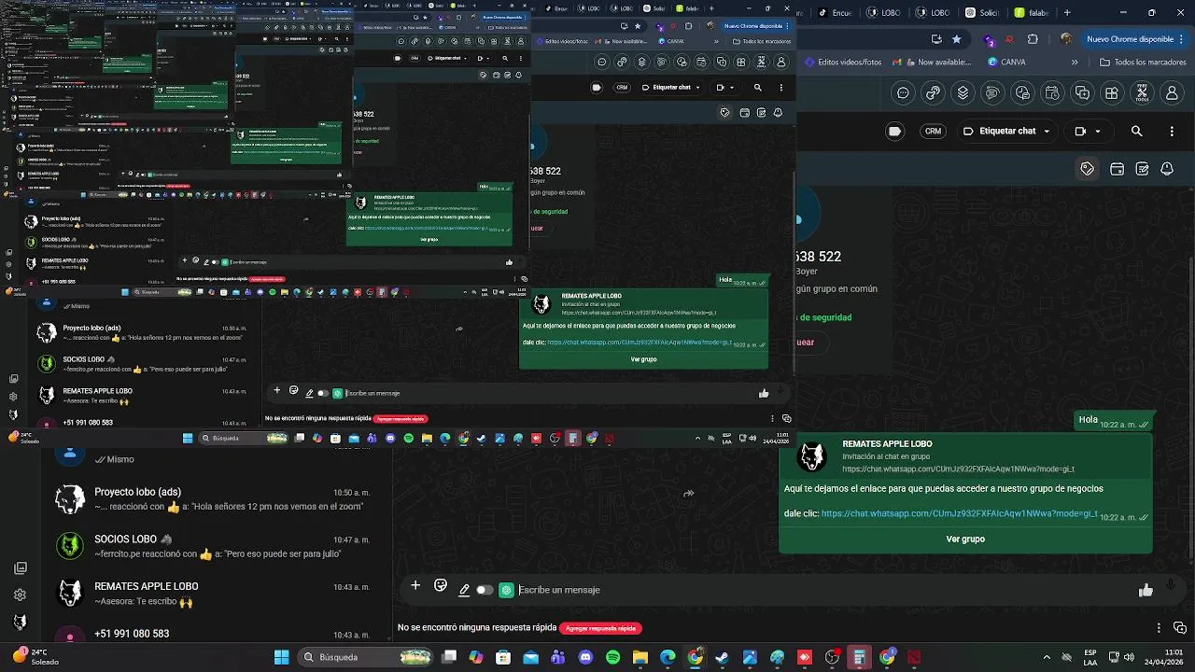This screenshot has height=672, width=1195.
Task: Open the outermost 'SOCIOS LOBO' chat
Action: click(213, 546)
